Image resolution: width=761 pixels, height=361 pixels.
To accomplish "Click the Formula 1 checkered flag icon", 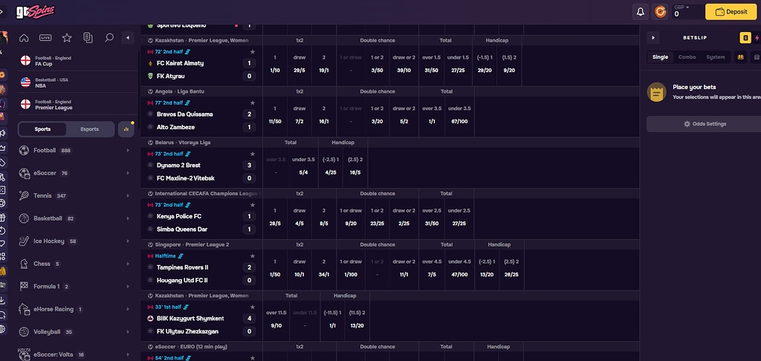I will coord(24,286).
